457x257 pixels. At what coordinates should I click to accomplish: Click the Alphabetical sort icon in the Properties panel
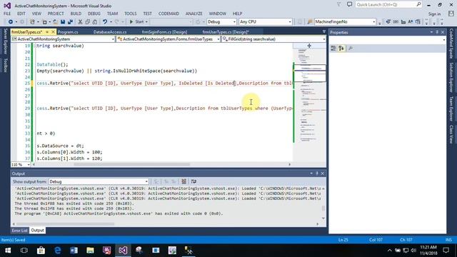pos(341,49)
